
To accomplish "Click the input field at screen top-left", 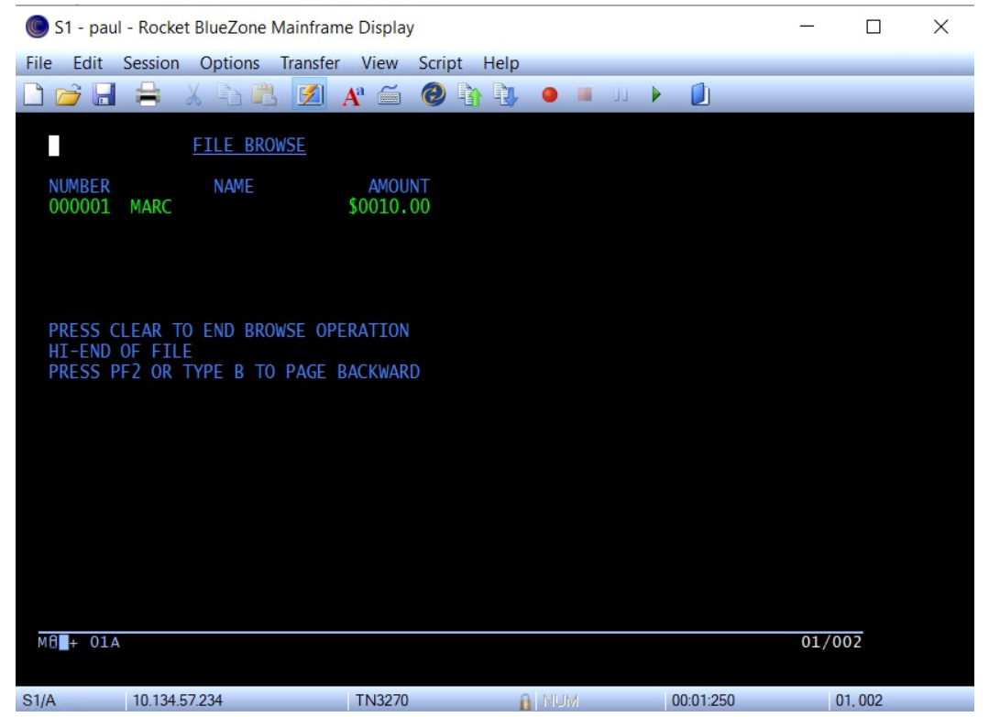I will coord(54,147).
